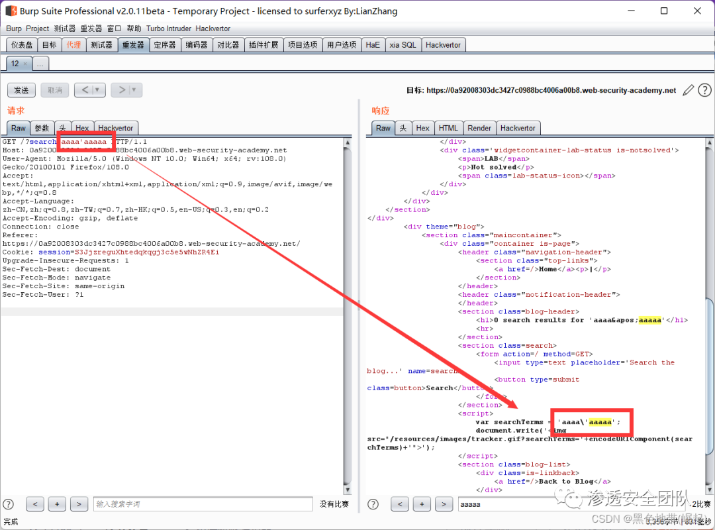Click the 取消 cancel button

[x=55, y=90]
